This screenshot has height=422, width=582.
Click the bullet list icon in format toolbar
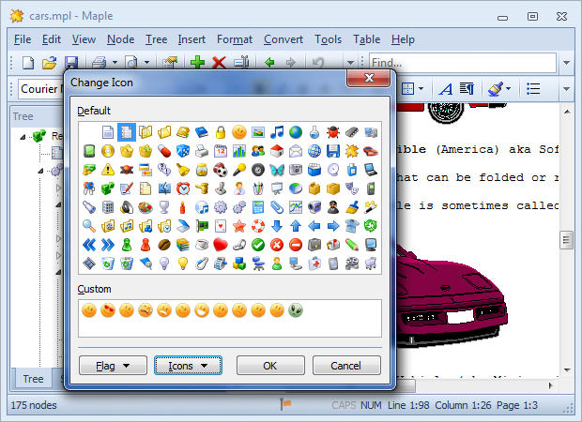click(533, 89)
